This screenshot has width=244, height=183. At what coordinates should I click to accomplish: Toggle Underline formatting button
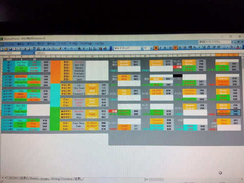(x=165, y=48)
